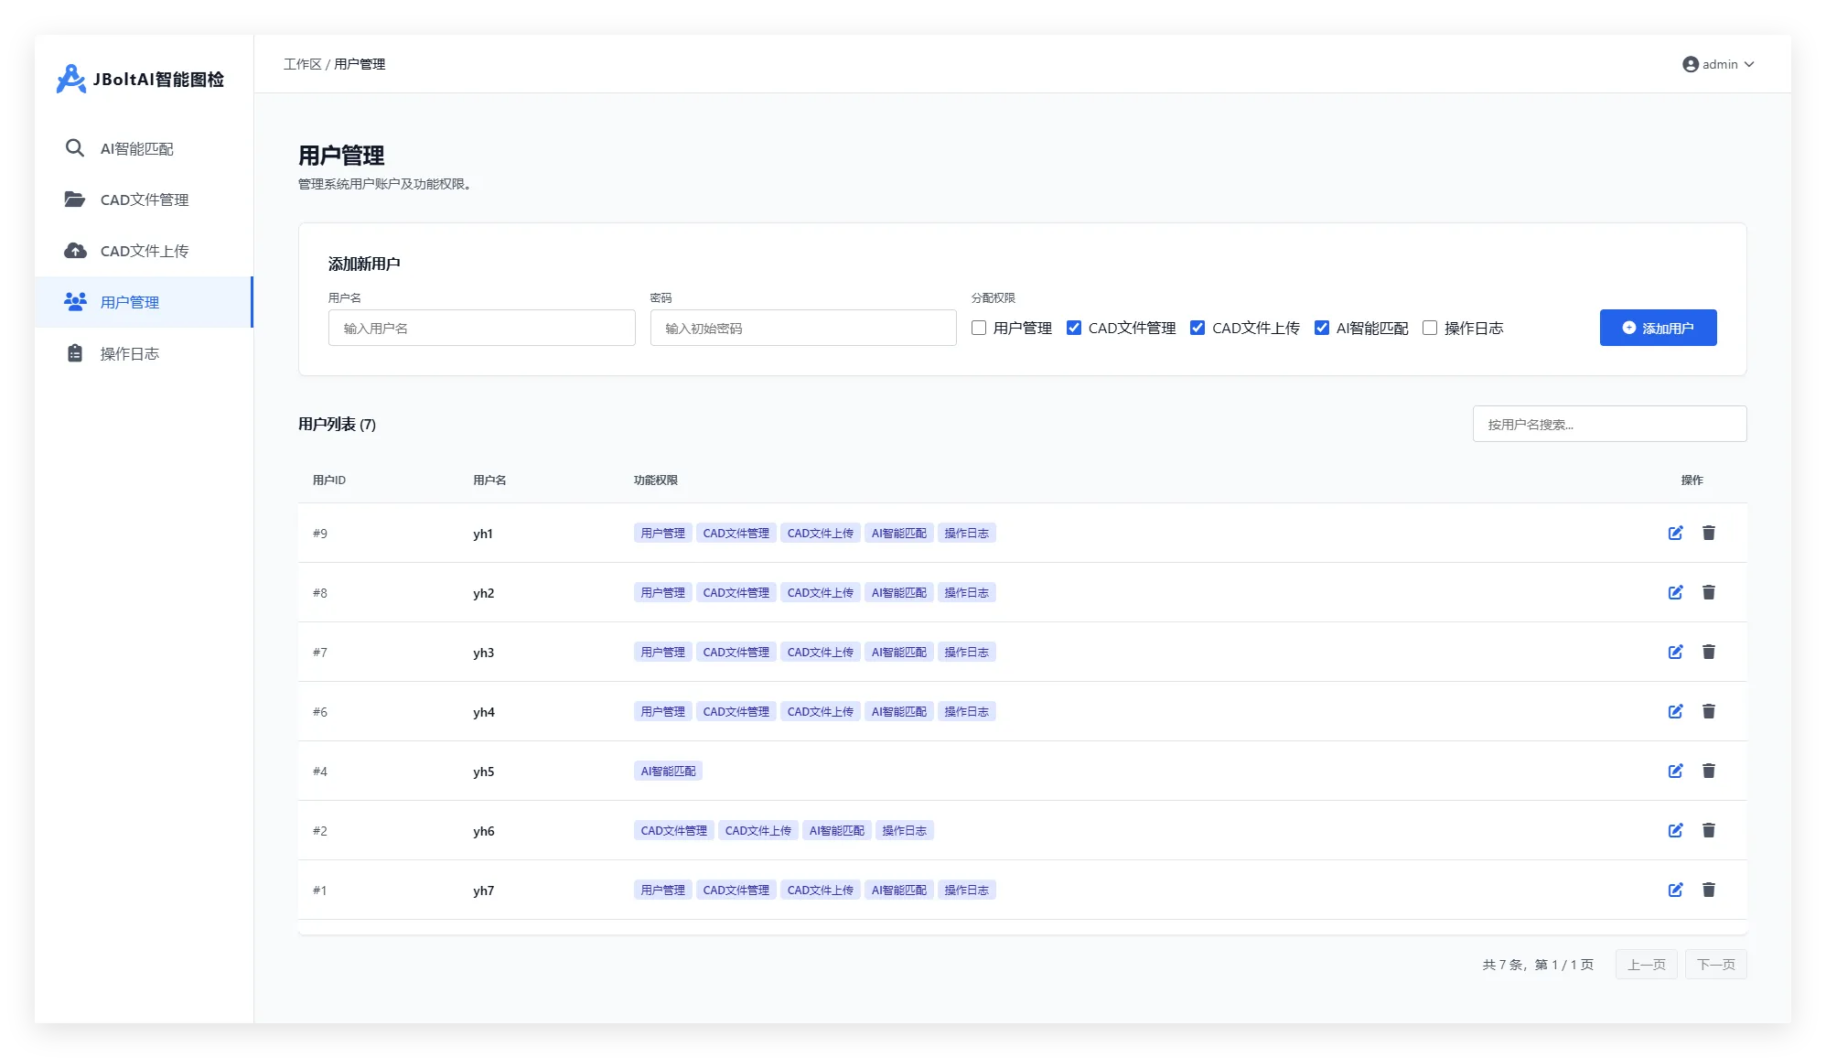This screenshot has height=1058, width=1826.
Task: Click the admin user avatar icon
Action: click(x=1690, y=64)
